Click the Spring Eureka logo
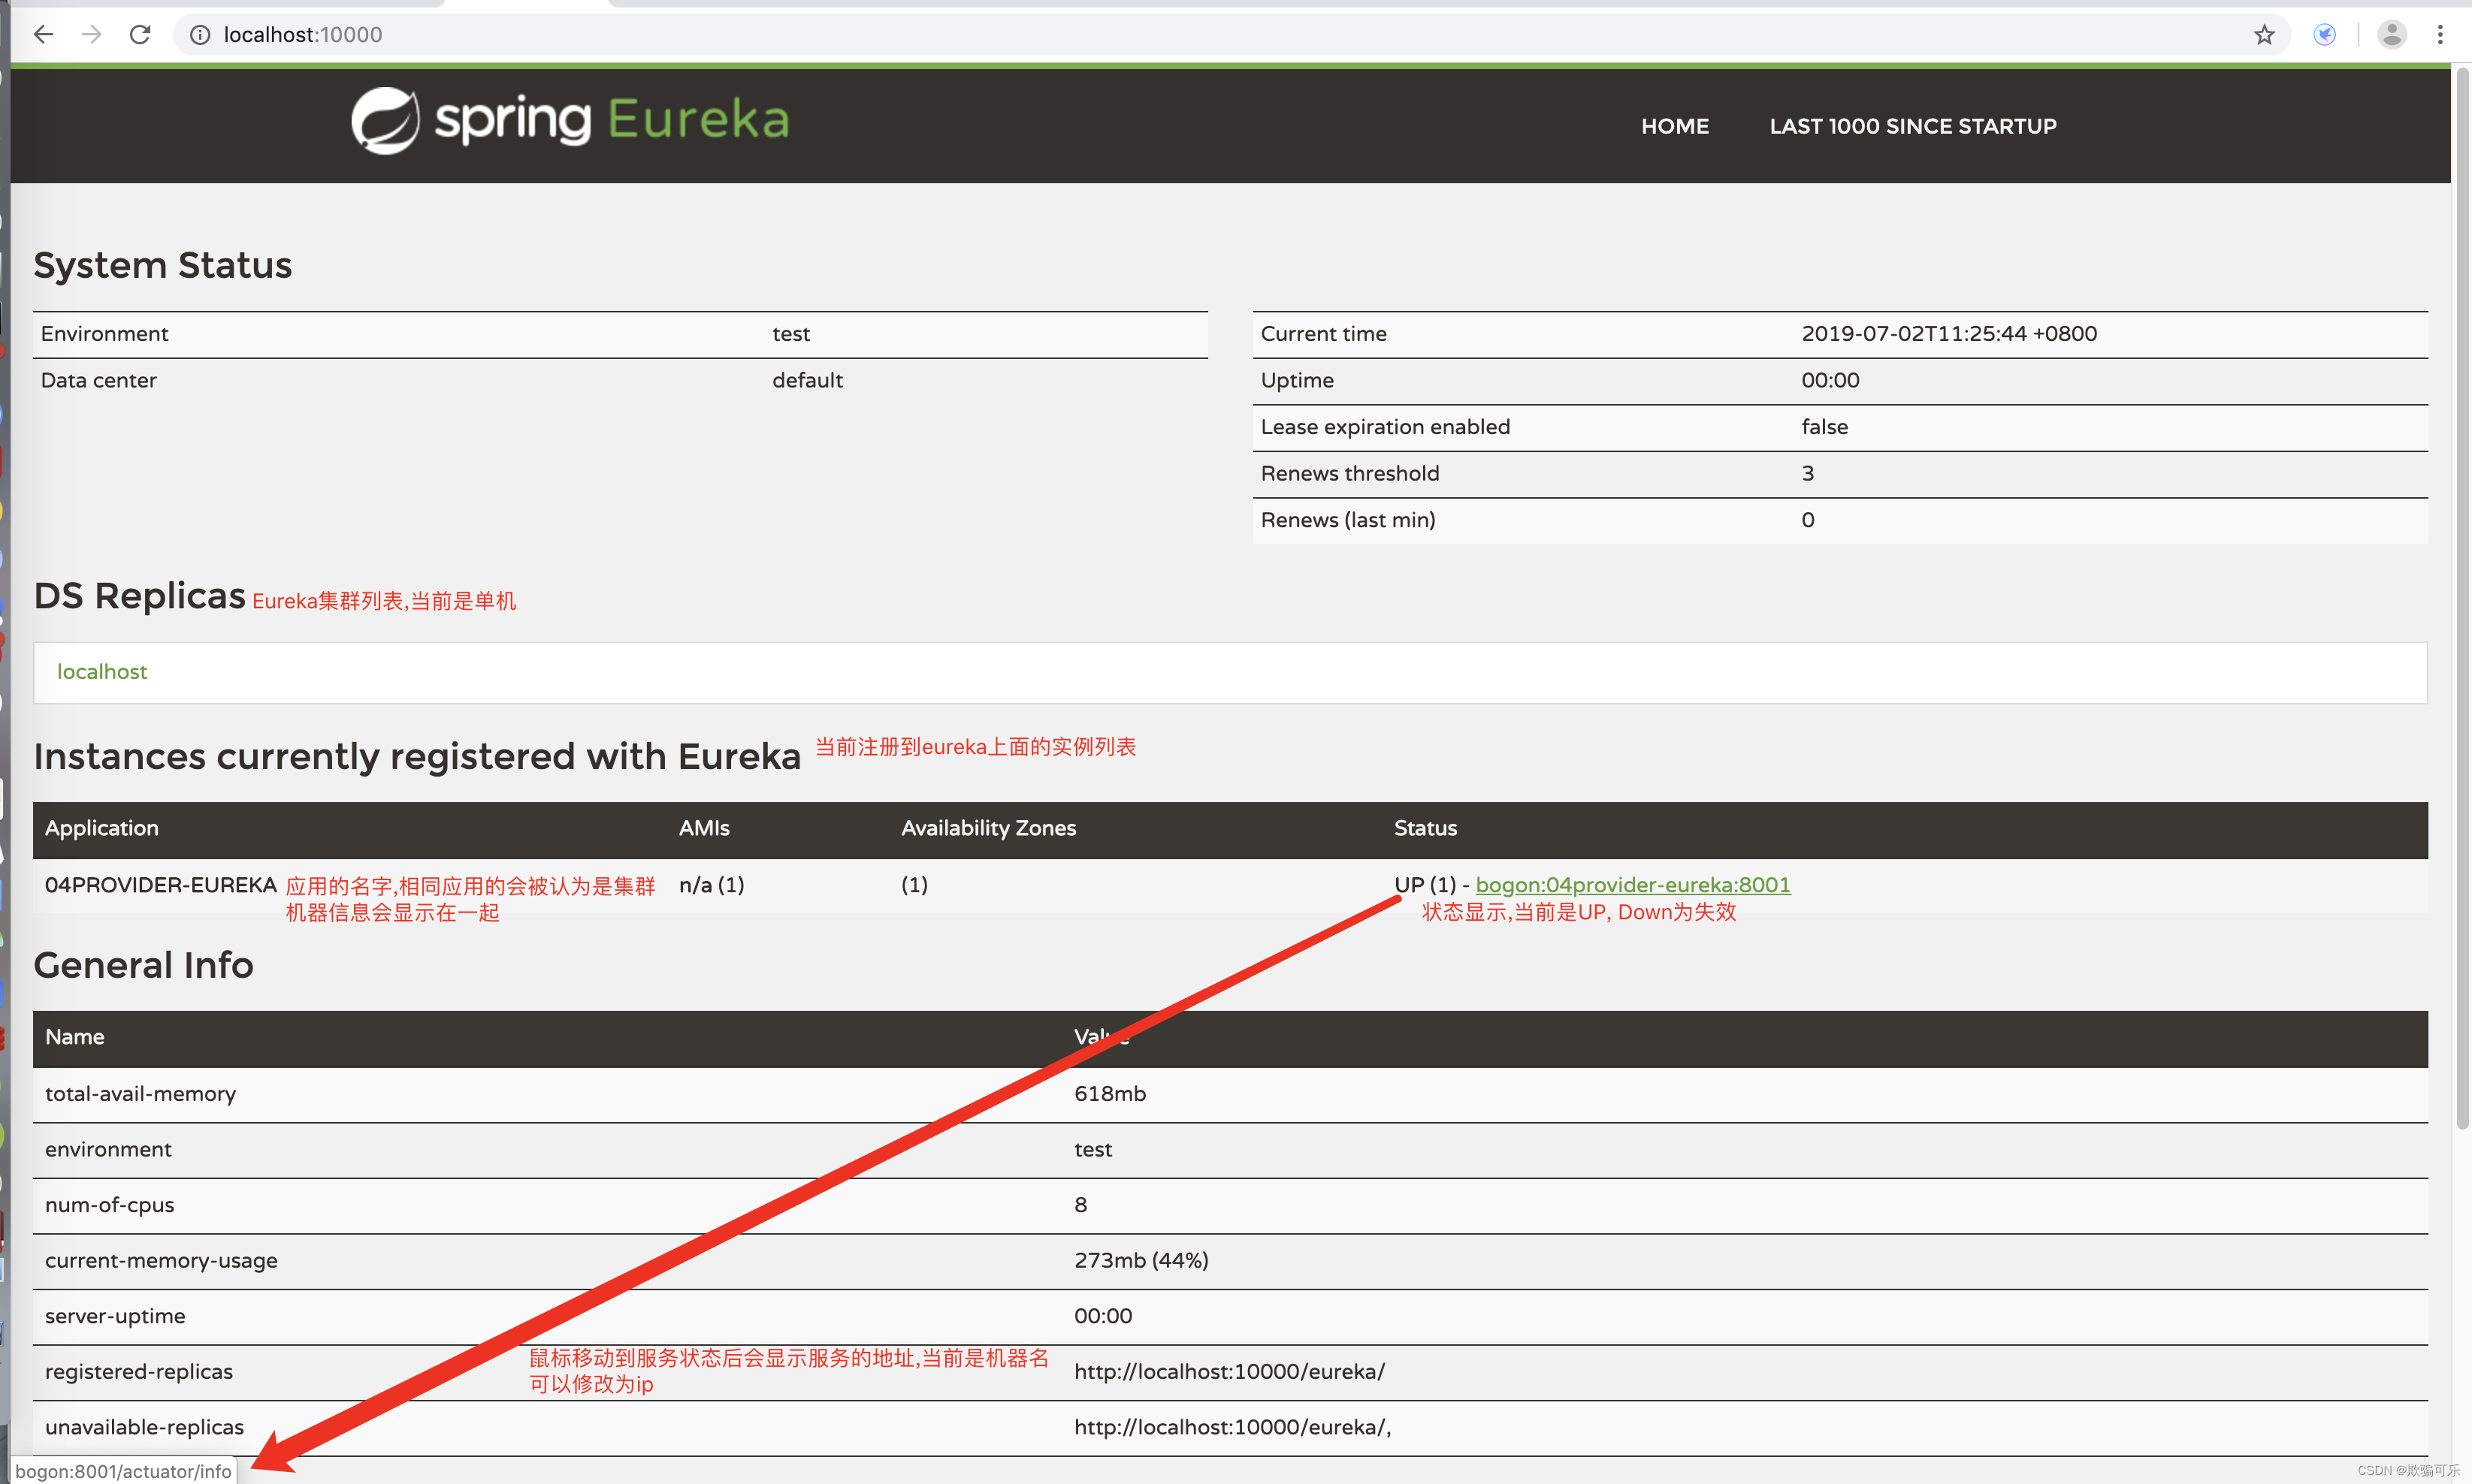2472x1484 pixels. [570, 121]
